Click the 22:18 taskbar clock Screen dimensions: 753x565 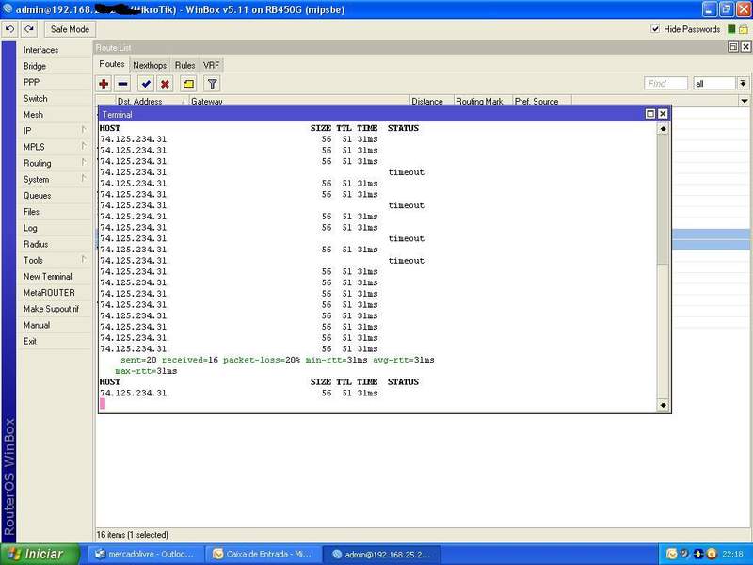[733, 555]
